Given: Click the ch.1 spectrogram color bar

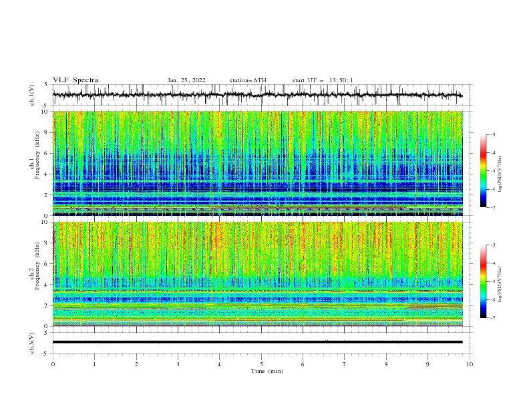Looking at the screenshot, I should click(x=483, y=171).
